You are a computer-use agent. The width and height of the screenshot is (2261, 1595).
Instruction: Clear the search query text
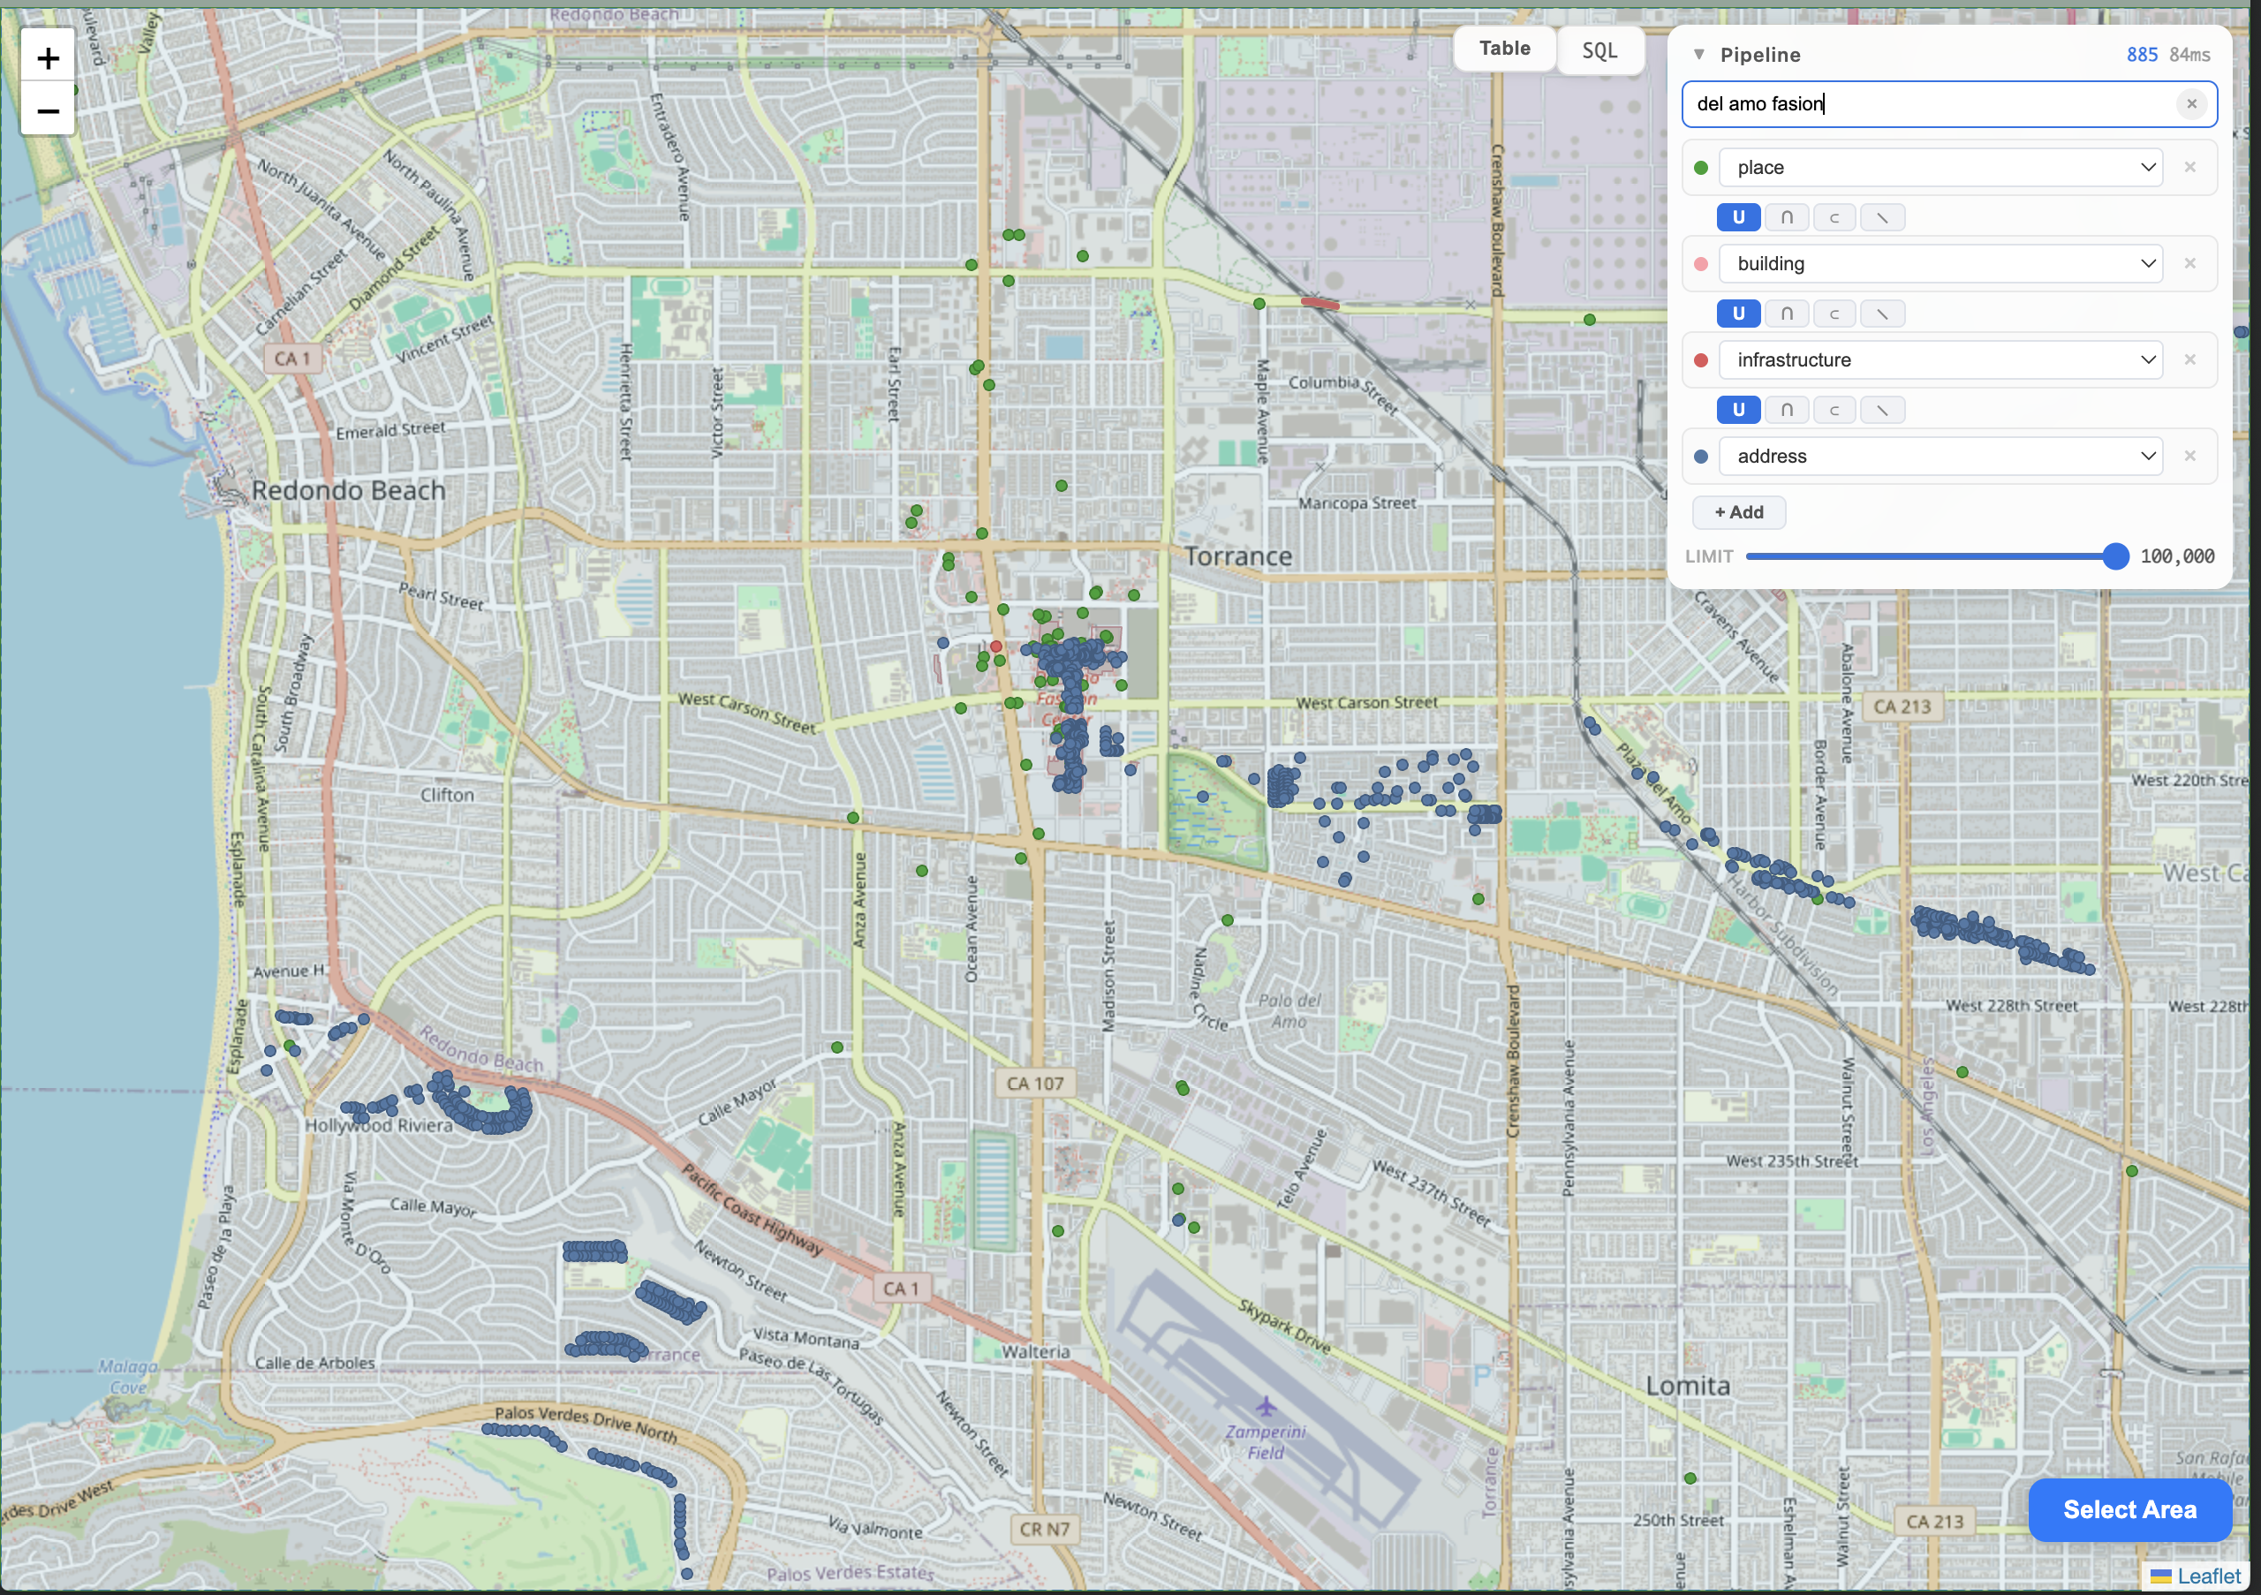(x=2191, y=103)
